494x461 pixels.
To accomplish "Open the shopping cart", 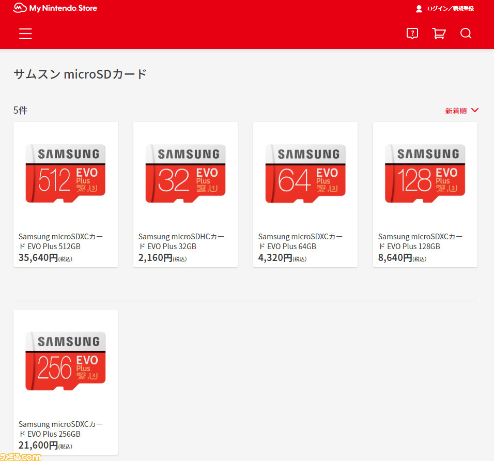I will click(439, 34).
